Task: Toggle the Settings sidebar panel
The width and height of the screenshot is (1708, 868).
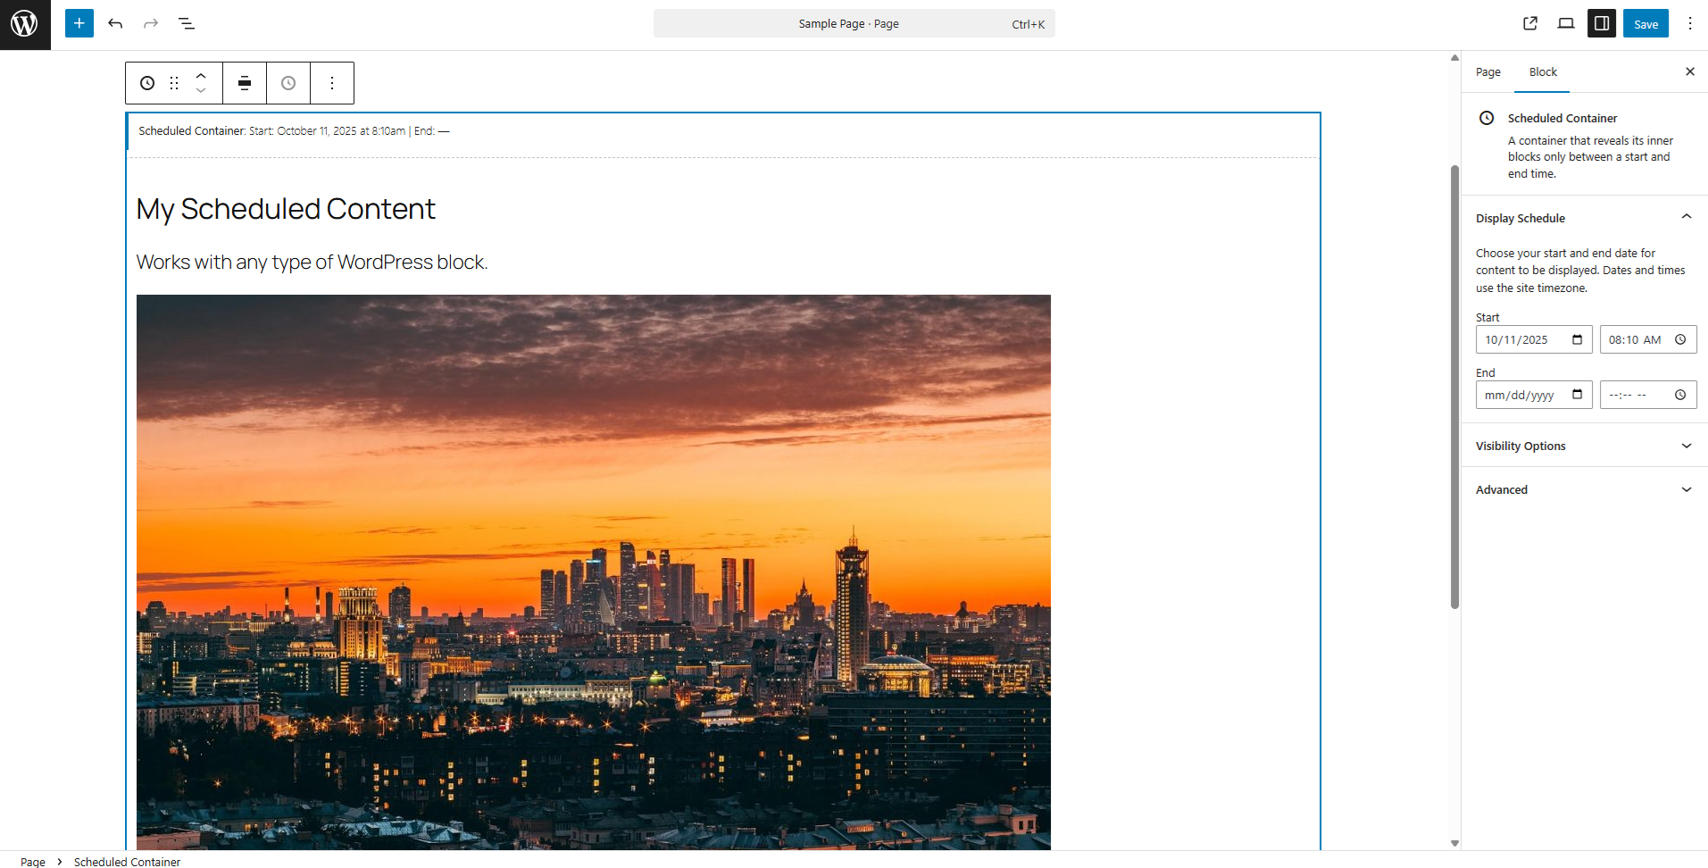Action: click(1600, 22)
